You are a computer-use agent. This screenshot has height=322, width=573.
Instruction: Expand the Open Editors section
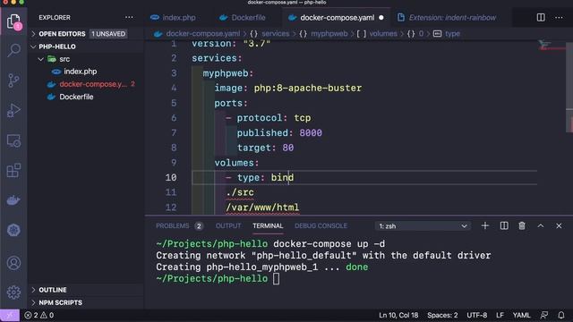click(x=62, y=34)
